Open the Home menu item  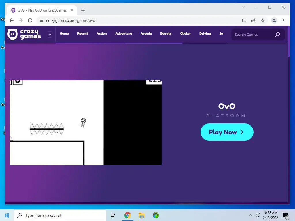pos(64,33)
